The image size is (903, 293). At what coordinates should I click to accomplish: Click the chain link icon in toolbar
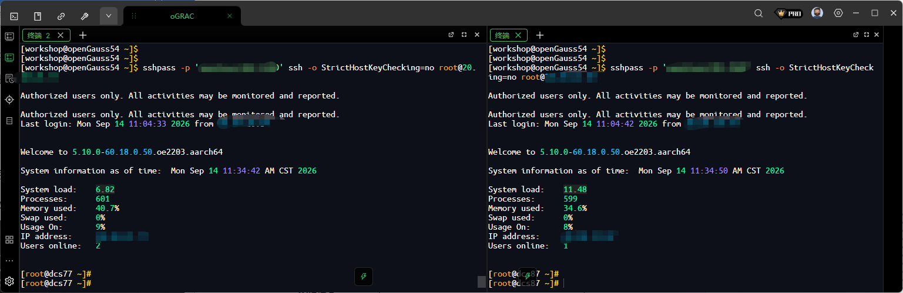tap(61, 16)
